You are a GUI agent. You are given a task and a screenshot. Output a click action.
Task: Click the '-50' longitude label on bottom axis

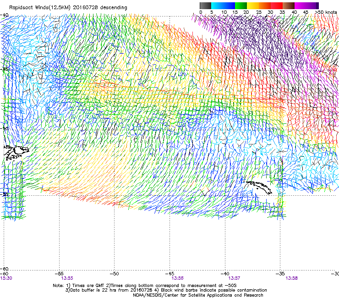115,274
